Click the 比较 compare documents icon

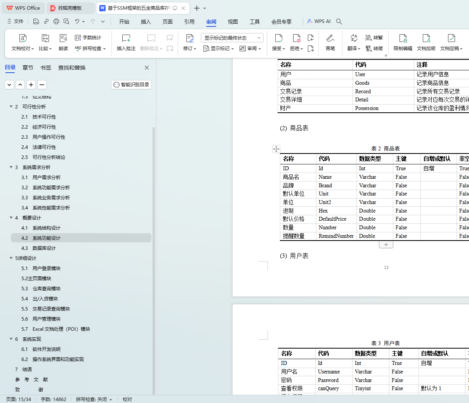(x=45, y=38)
